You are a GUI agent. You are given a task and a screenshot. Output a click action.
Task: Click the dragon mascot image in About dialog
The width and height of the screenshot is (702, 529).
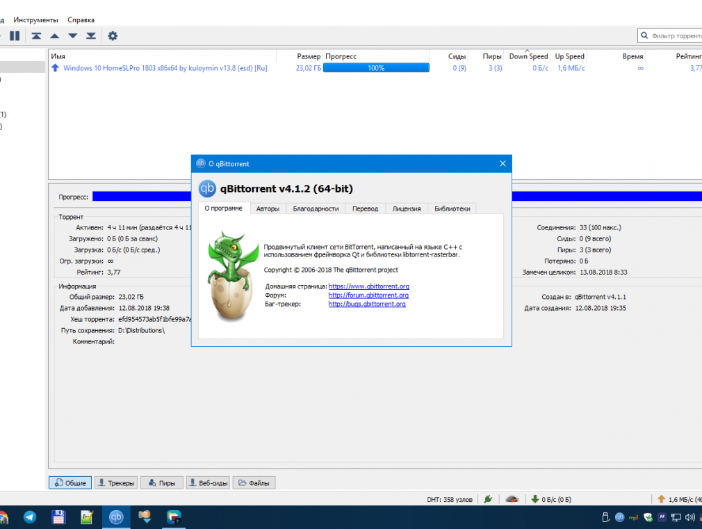coord(232,277)
